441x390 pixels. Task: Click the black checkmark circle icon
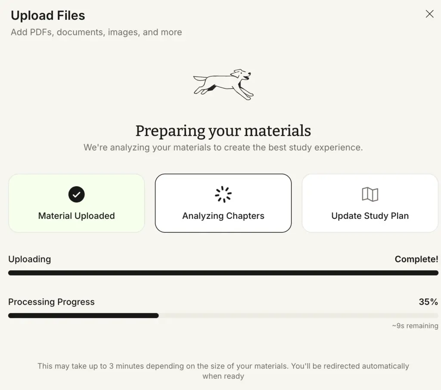[77, 194]
